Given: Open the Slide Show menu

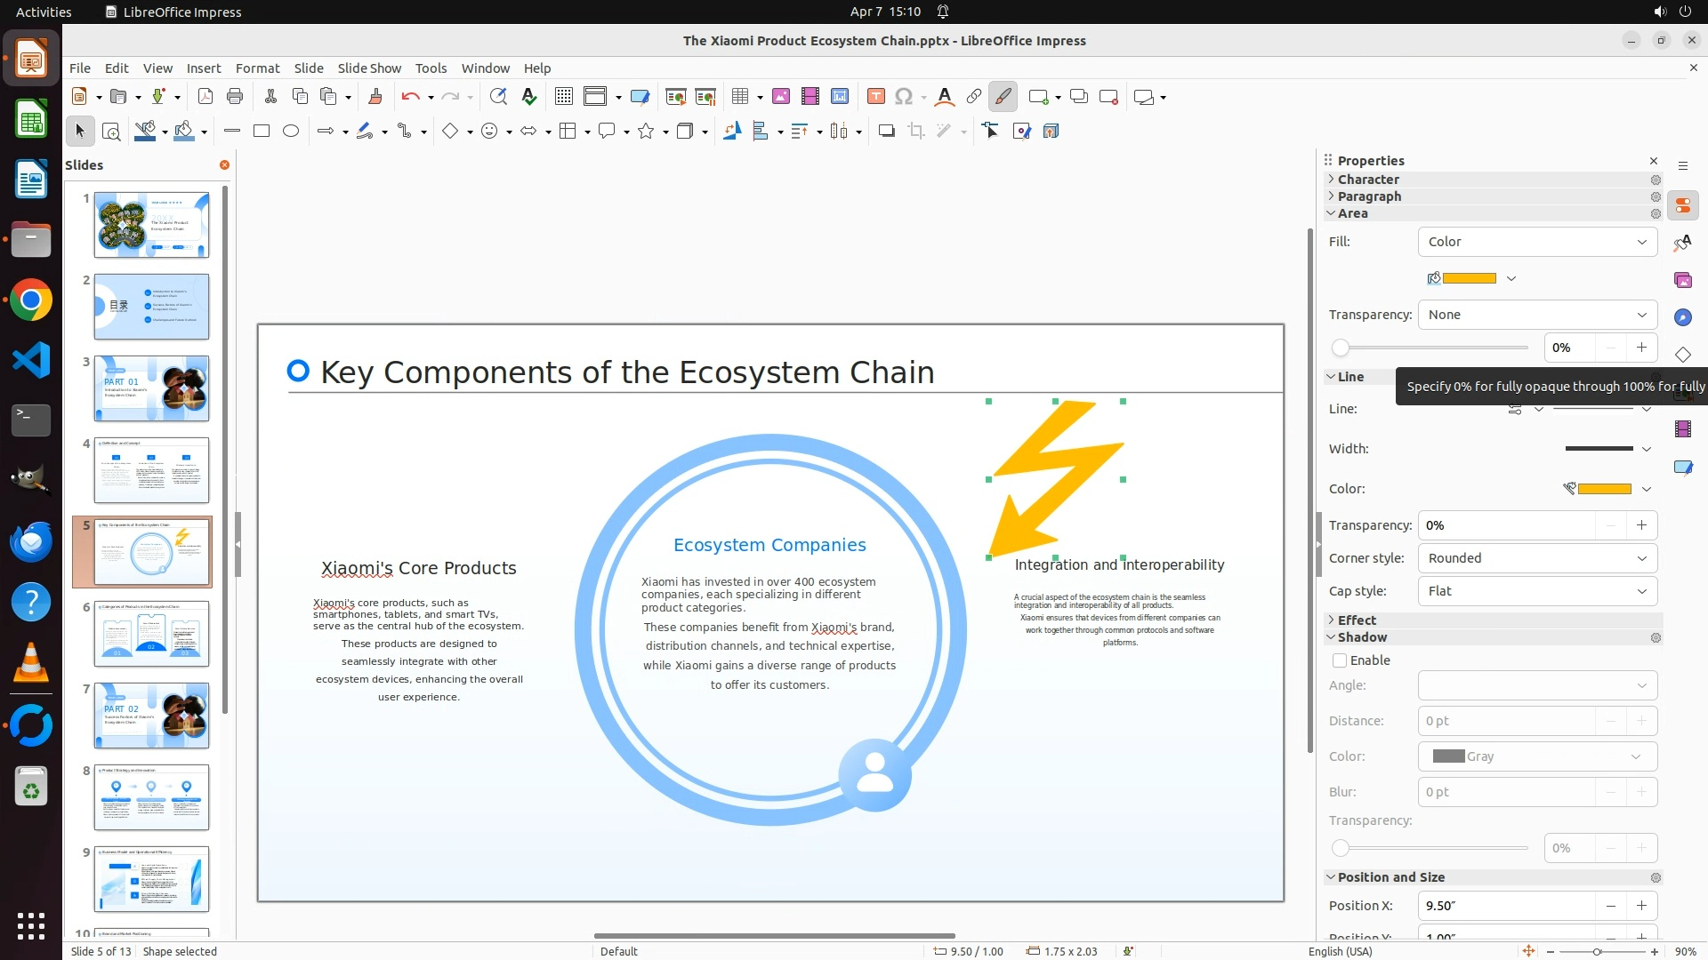Looking at the screenshot, I should 368,68.
